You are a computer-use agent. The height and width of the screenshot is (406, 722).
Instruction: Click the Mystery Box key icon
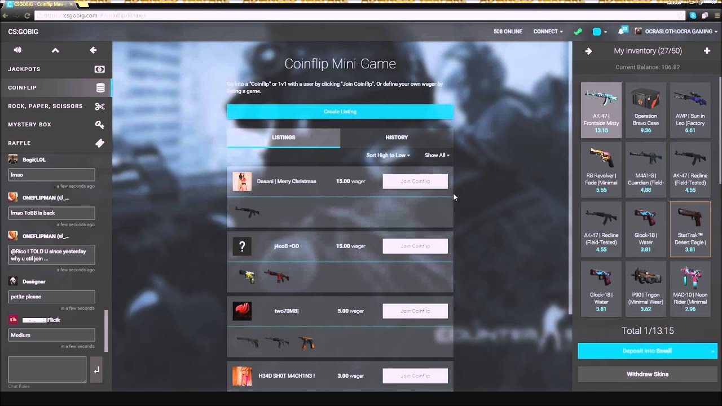100,125
